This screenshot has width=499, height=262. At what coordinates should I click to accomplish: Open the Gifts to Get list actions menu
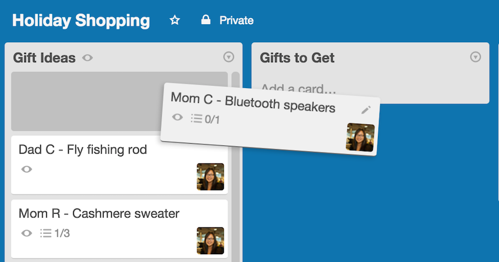pyautogui.click(x=475, y=57)
